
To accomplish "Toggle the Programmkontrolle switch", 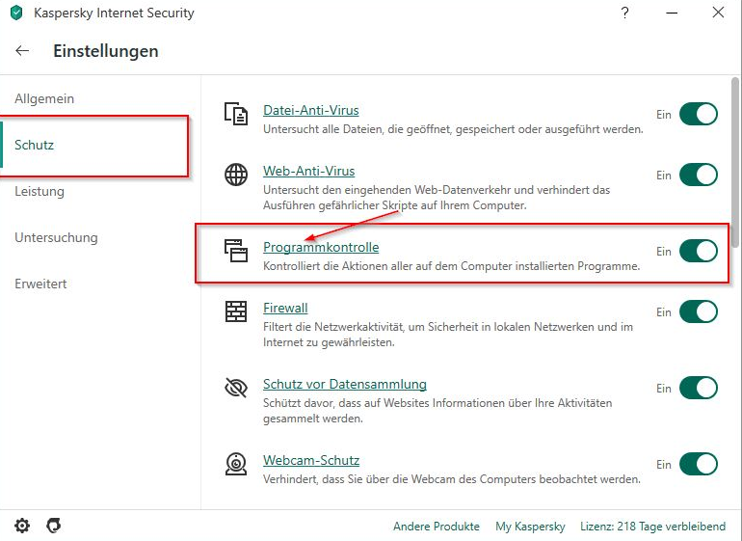I will 699,251.
